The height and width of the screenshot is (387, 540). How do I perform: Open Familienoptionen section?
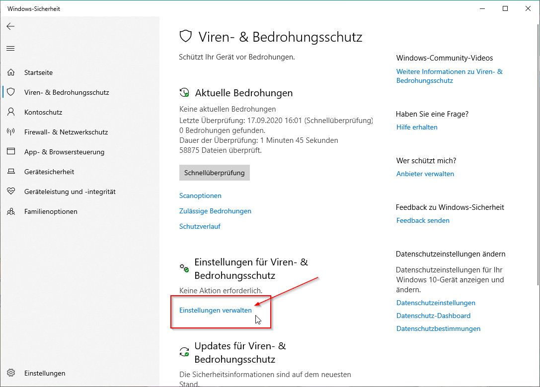pyautogui.click(x=51, y=211)
